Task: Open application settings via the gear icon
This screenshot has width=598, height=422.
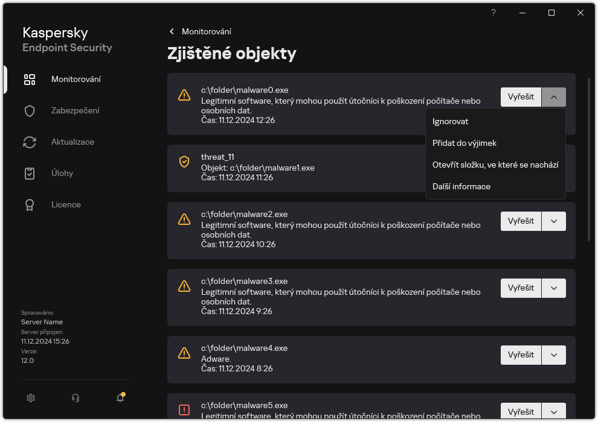Action: [x=31, y=398]
